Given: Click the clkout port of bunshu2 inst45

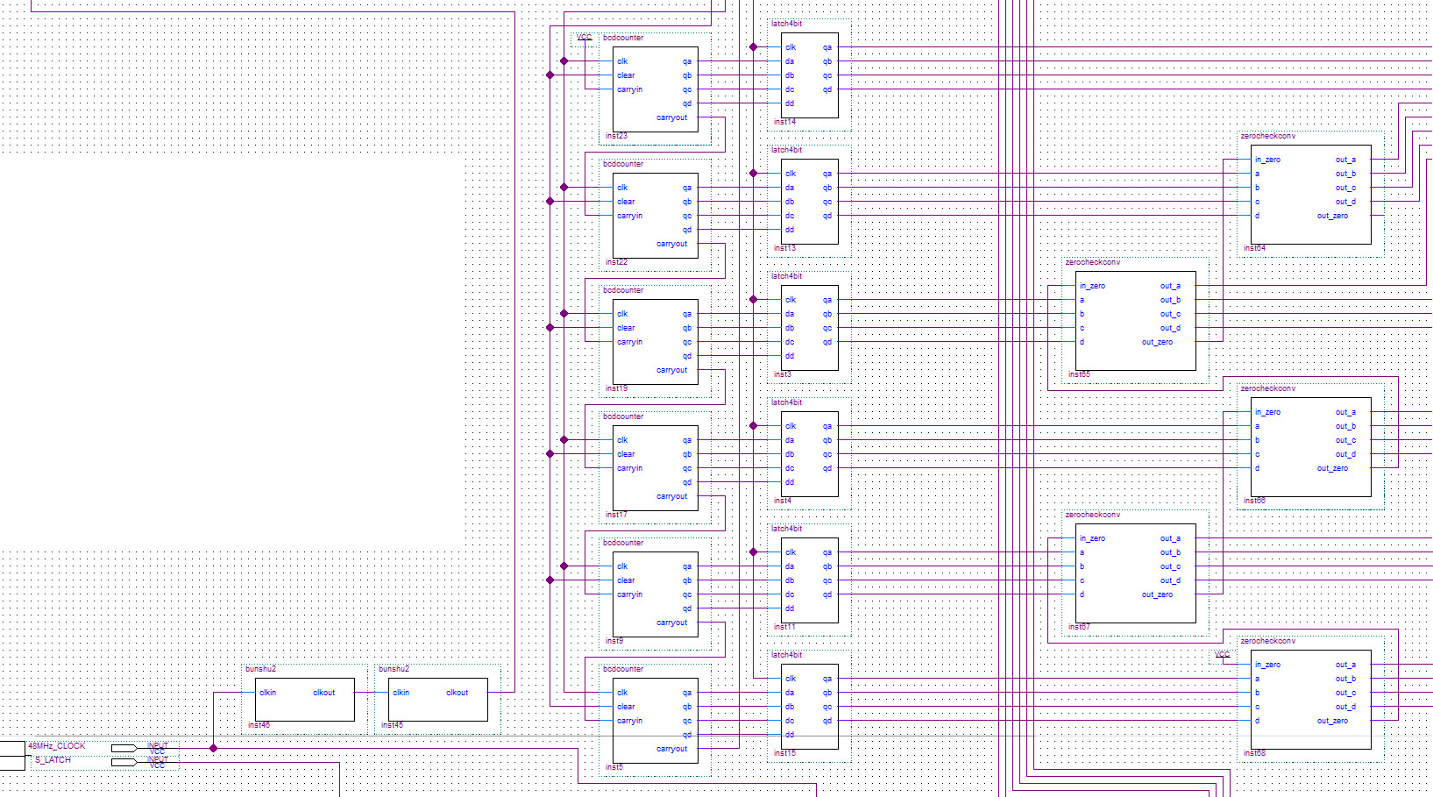Looking at the screenshot, I should point(457,693).
